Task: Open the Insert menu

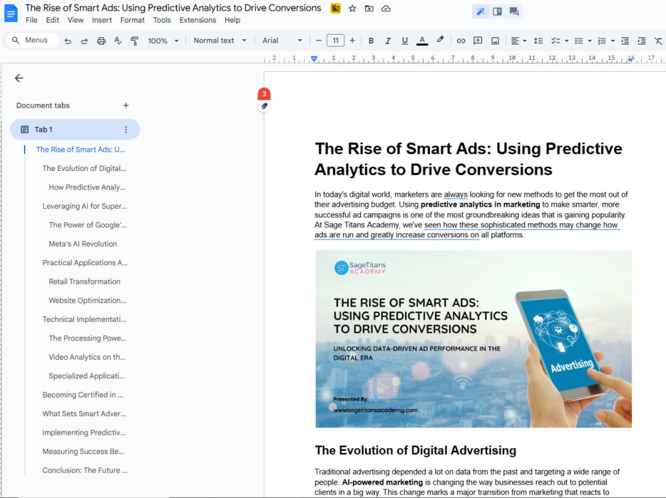Action: click(x=102, y=20)
